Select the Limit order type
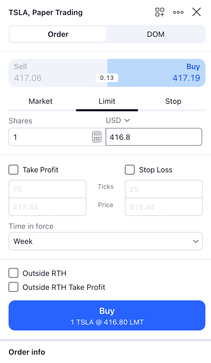Image resolution: width=211 pixels, height=363 pixels. pyautogui.click(x=107, y=101)
